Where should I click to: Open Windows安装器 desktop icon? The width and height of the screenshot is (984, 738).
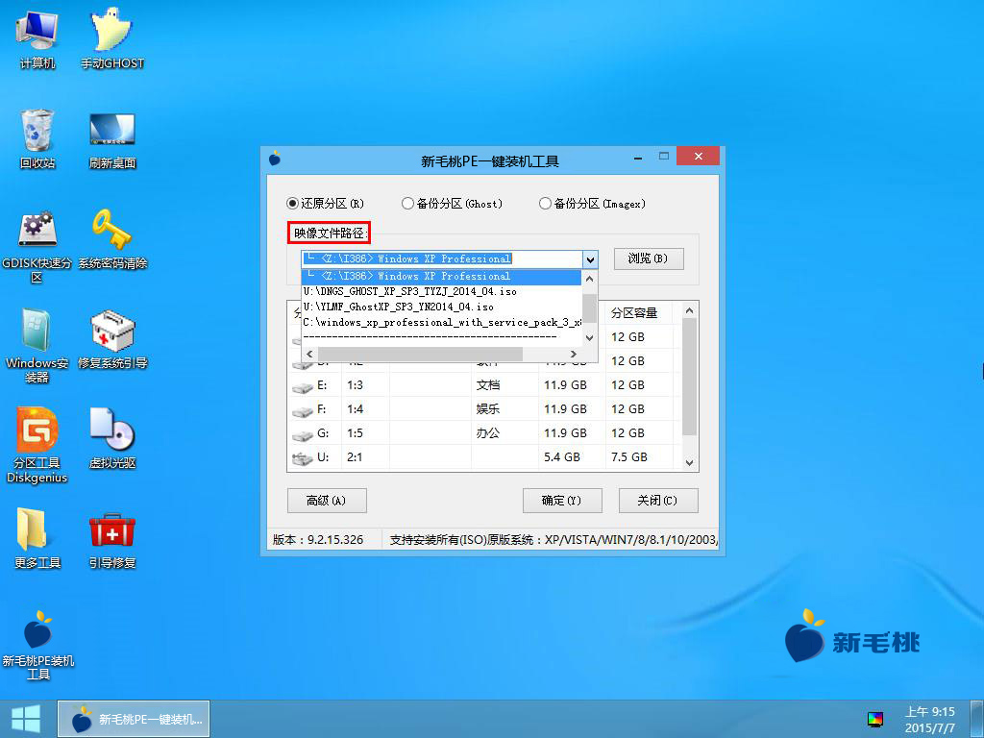[x=37, y=346]
